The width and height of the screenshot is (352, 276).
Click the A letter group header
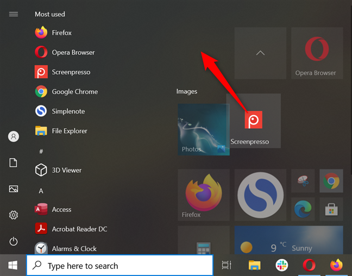pos(41,191)
